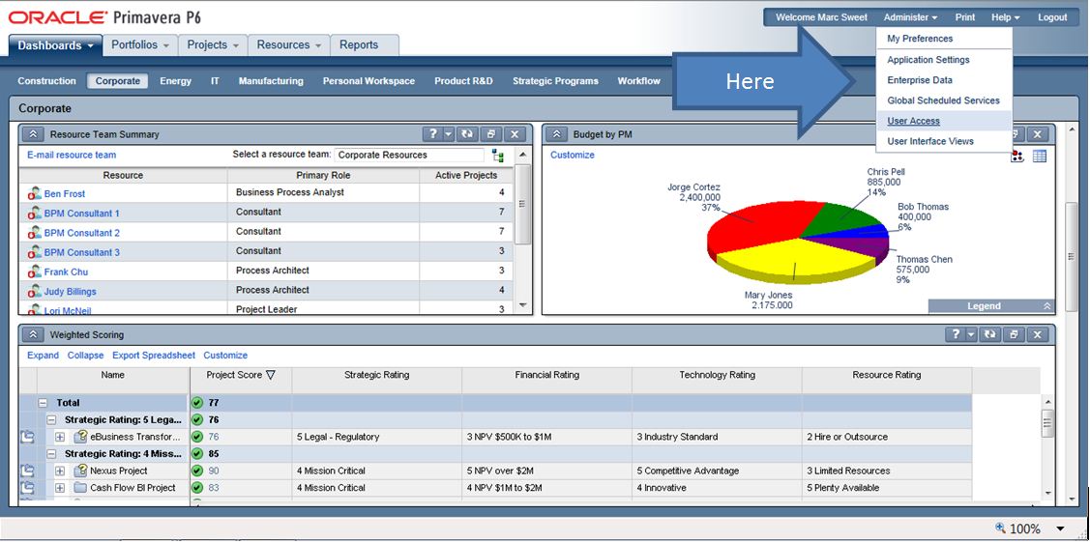
Task: Open Ben Frost's resource icon
Action: point(34,194)
